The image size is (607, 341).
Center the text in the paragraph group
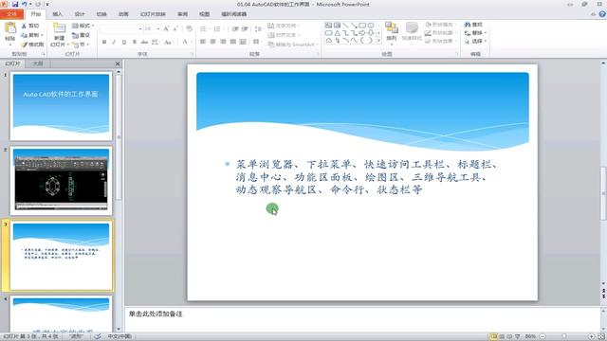pos(212,42)
